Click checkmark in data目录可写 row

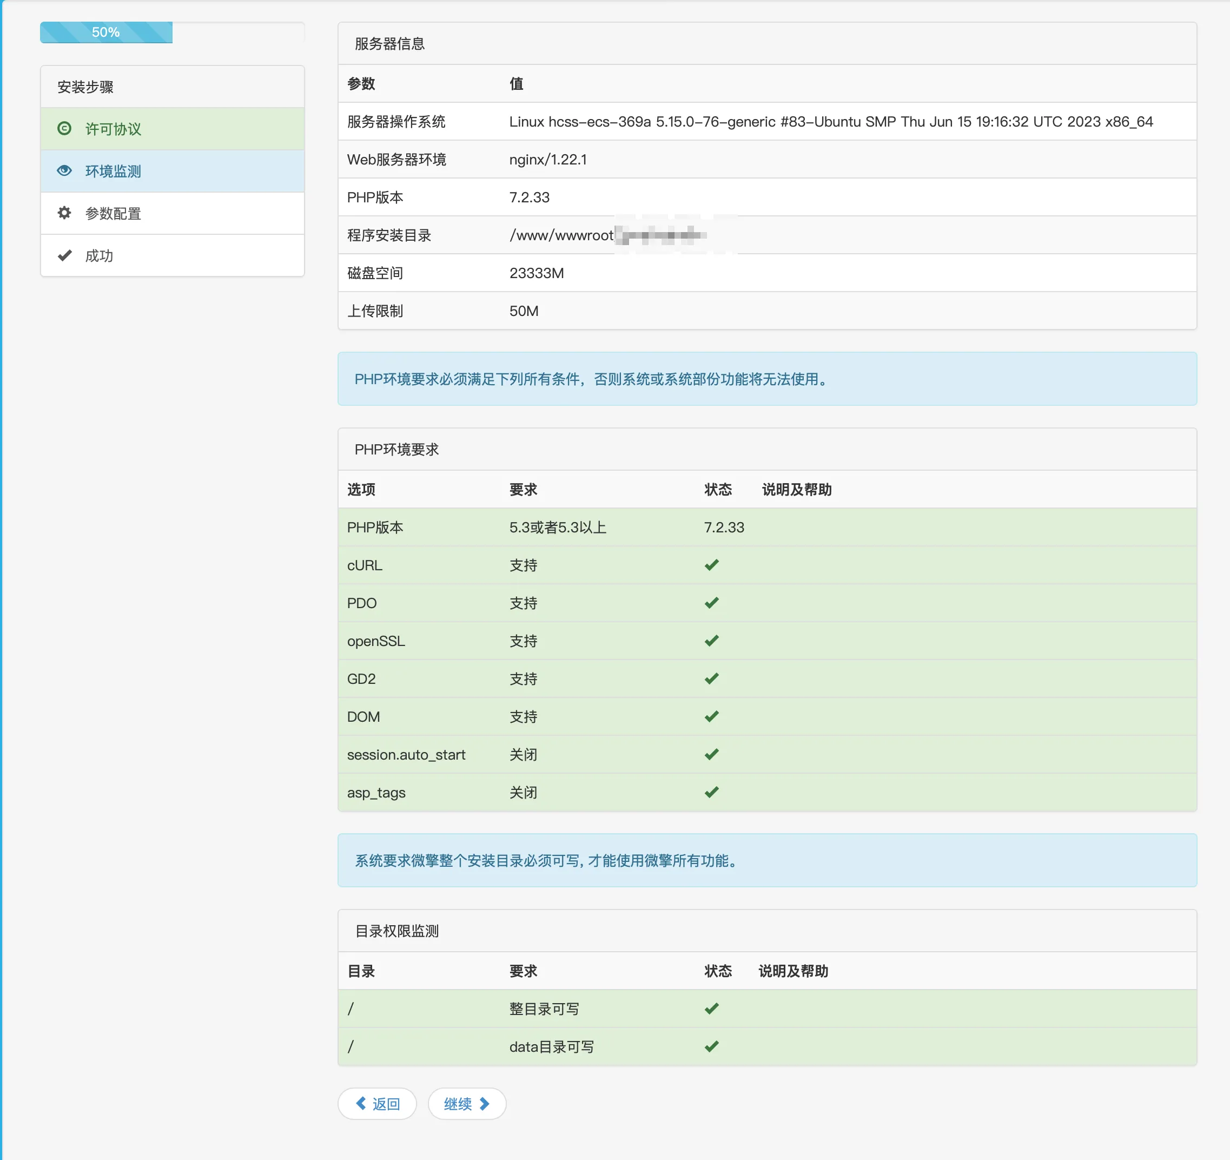(x=711, y=1046)
